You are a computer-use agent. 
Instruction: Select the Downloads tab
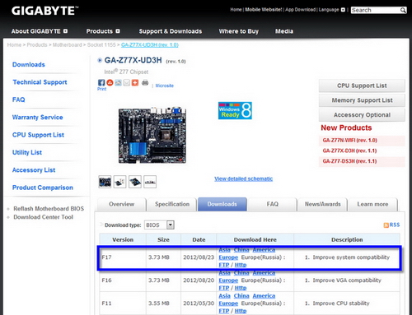point(222,204)
